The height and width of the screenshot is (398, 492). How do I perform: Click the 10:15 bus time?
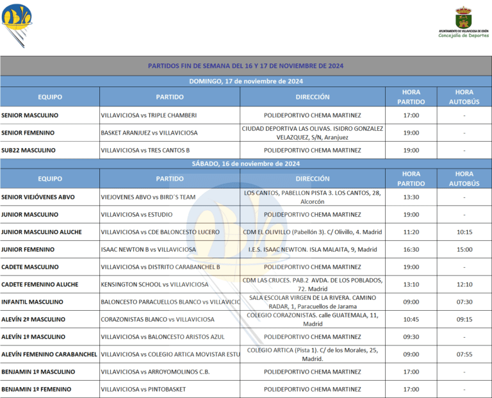click(x=464, y=232)
